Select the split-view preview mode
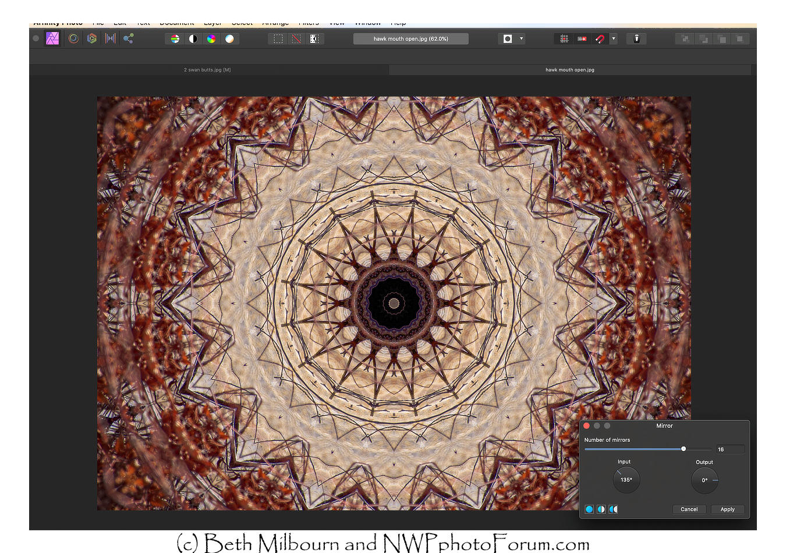The width and height of the screenshot is (786, 553). pyautogui.click(x=601, y=509)
